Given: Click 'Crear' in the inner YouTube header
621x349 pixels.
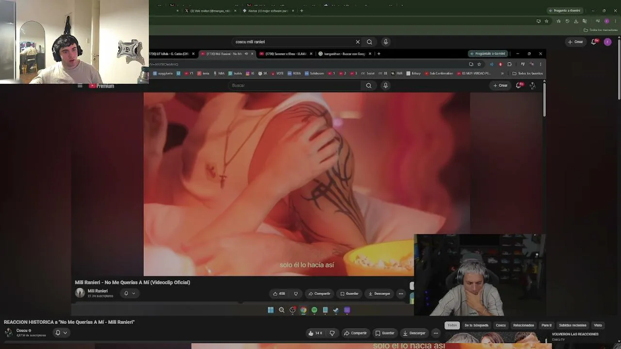Looking at the screenshot, I should click(500, 85).
